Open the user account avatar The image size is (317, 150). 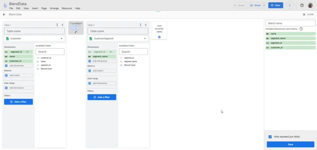coord(310,5)
